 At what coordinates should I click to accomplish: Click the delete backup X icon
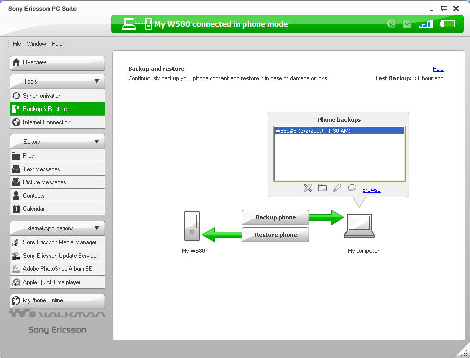pos(308,188)
